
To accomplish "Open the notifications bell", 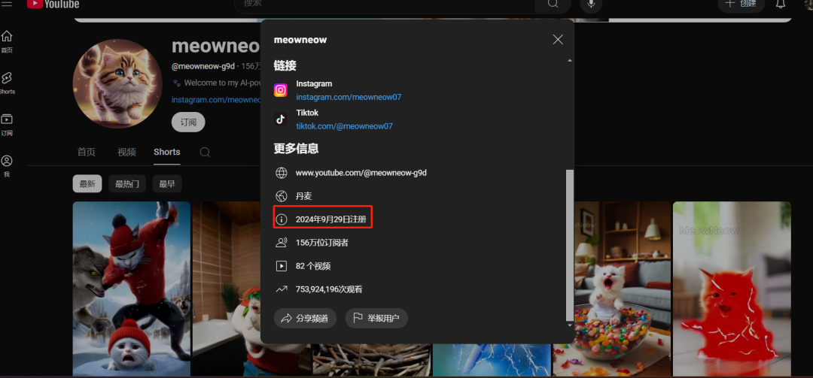I will pyautogui.click(x=781, y=4).
